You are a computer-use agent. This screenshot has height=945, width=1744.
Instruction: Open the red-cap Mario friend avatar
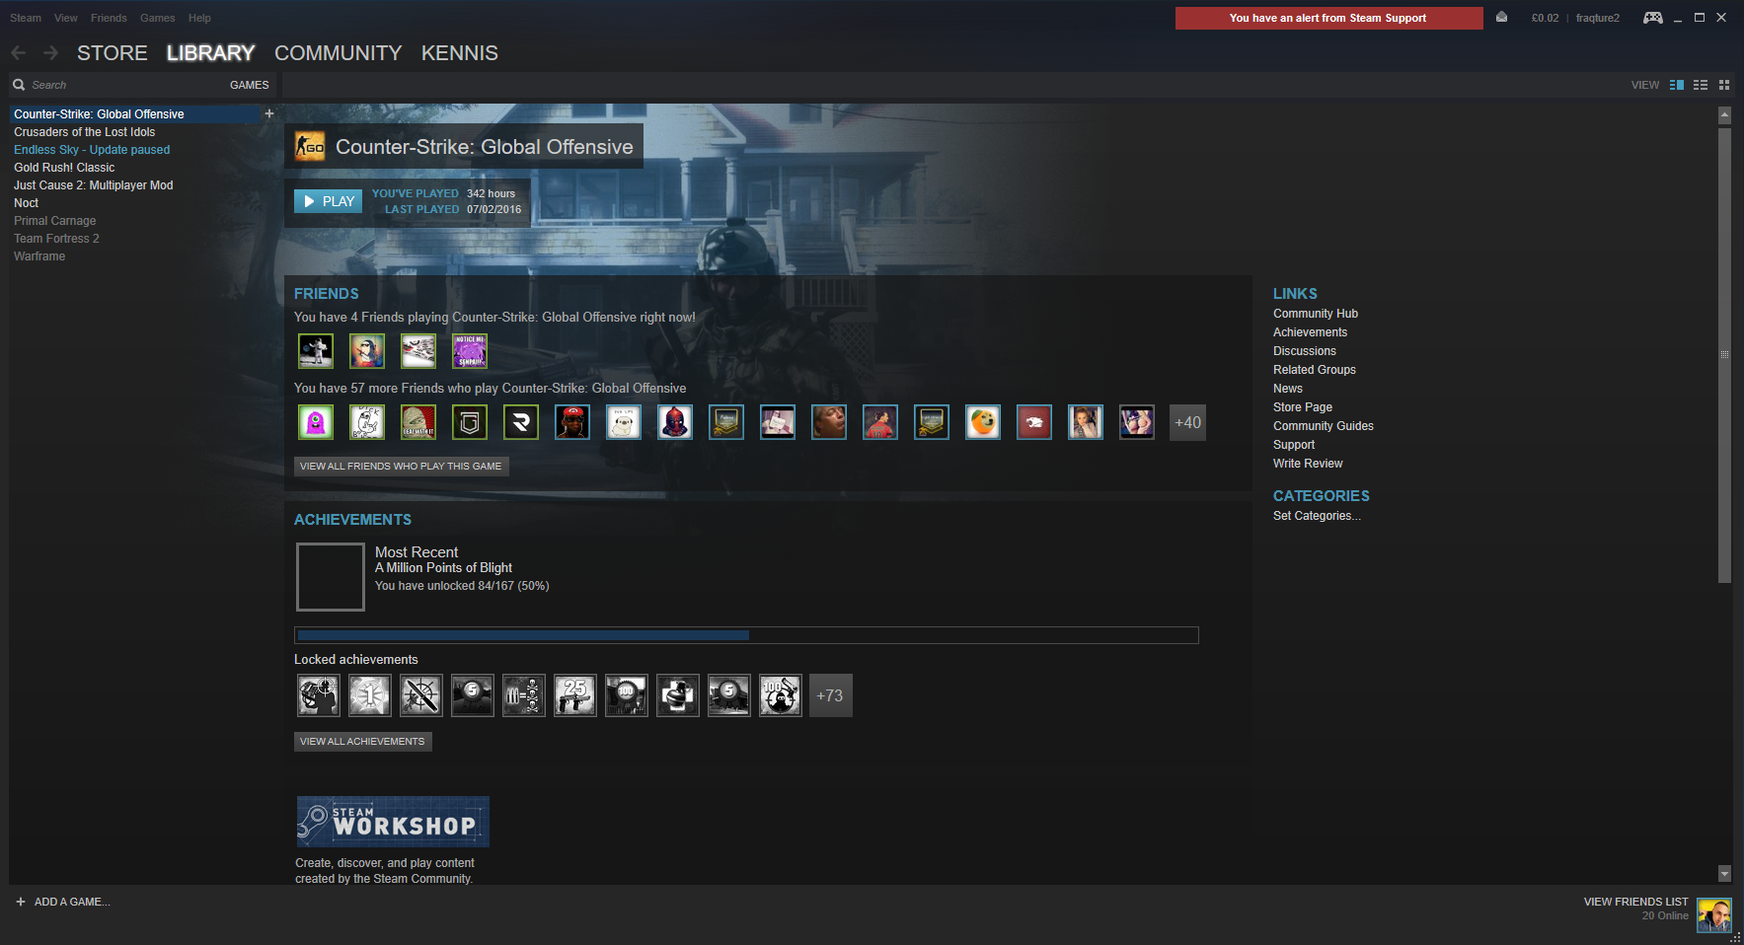(572, 422)
